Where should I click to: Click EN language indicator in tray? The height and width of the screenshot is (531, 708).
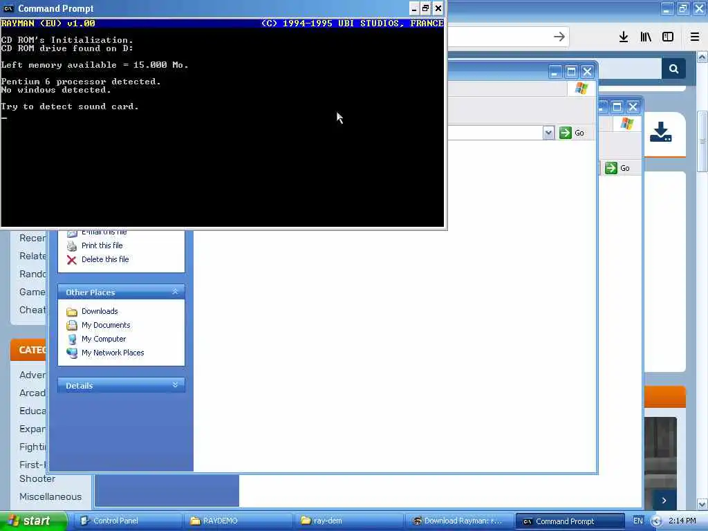[637, 521]
